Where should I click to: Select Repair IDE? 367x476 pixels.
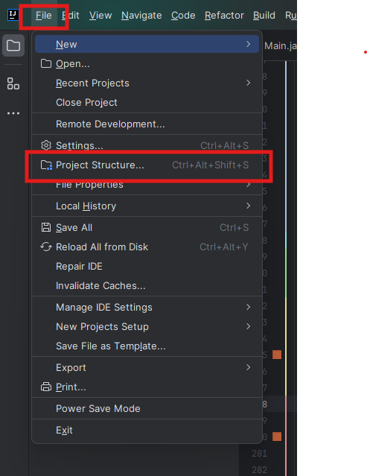point(147,266)
